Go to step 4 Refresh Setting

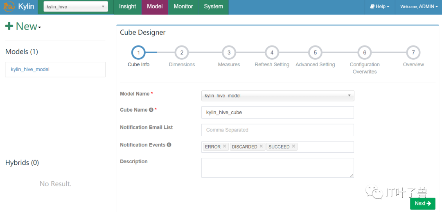pos(272,52)
